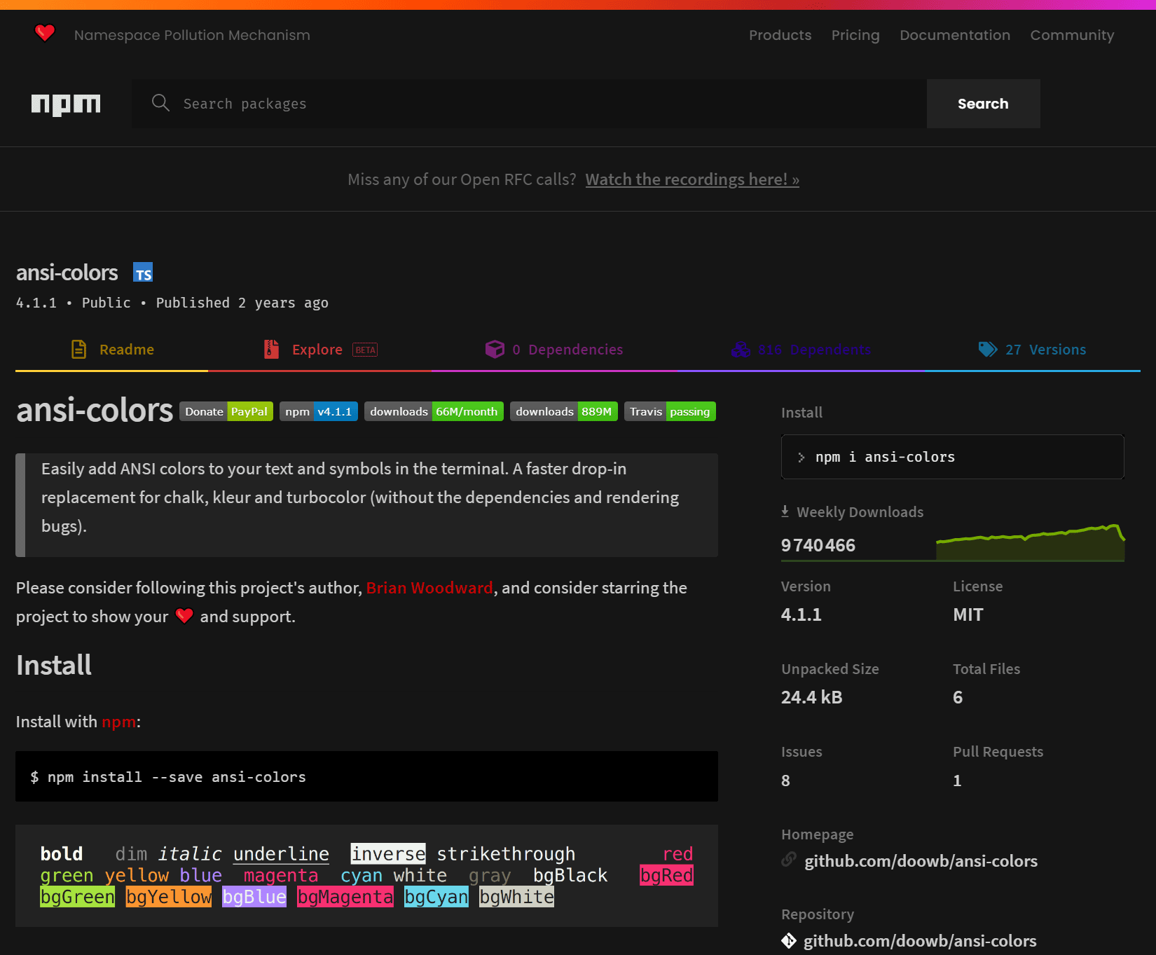Click the 'npm install --save ansi-colors' code block

pyautogui.click(x=366, y=776)
